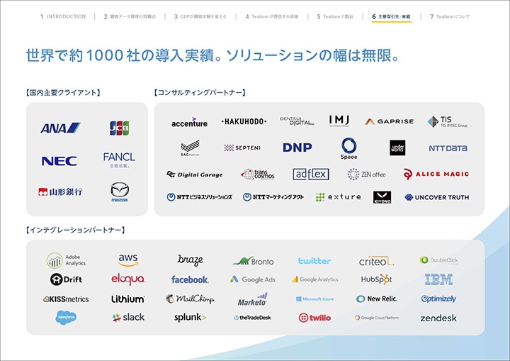Click the Speee circular logo

[348, 148]
